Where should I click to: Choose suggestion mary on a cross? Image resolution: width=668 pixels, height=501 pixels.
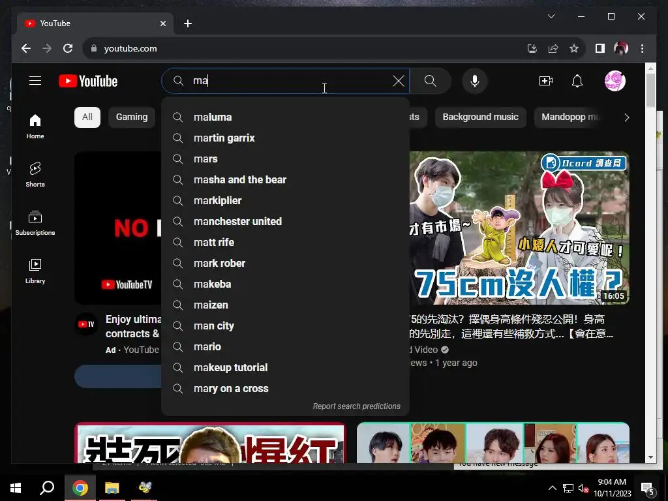click(x=286, y=389)
